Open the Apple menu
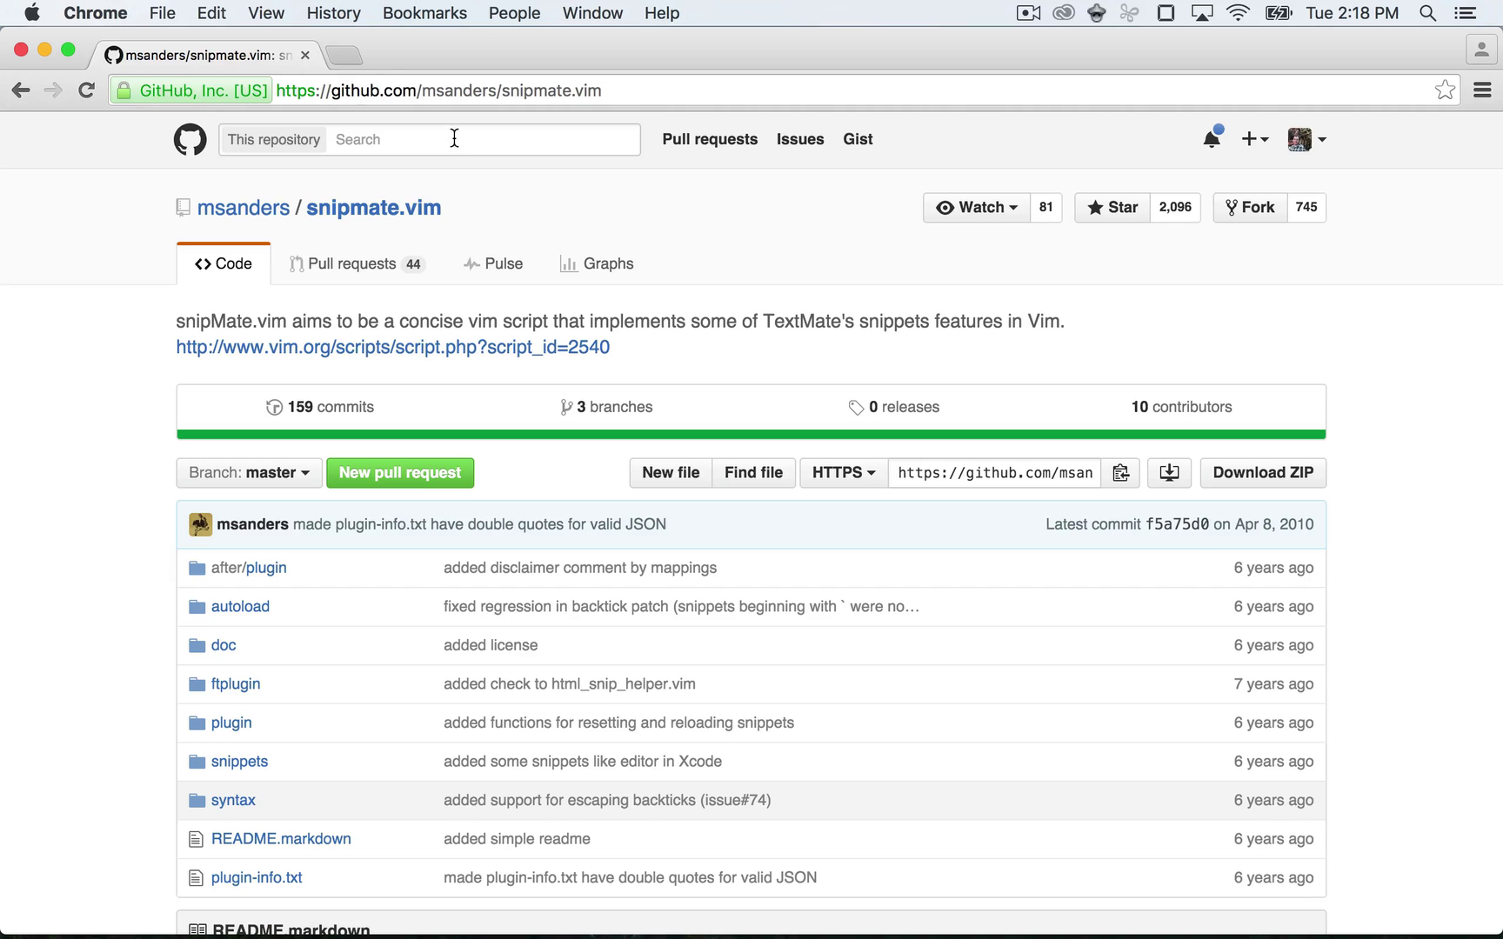Viewport: 1503px width, 939px height. pyautogui.click(x=31, y=13)
